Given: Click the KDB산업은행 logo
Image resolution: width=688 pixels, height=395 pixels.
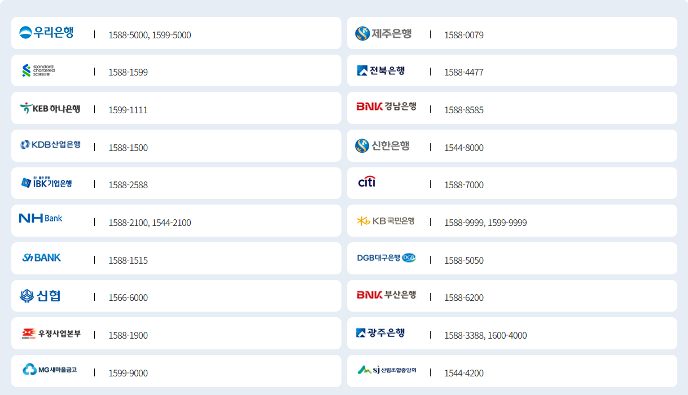Looking at the screenshot, I should point(50,145).
